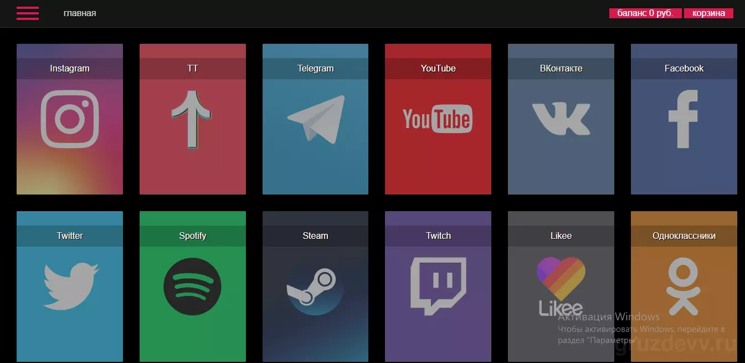Select the Spotify card title
Image resolution: width=745 pixels, height=363 pixels.
point(193,236)
